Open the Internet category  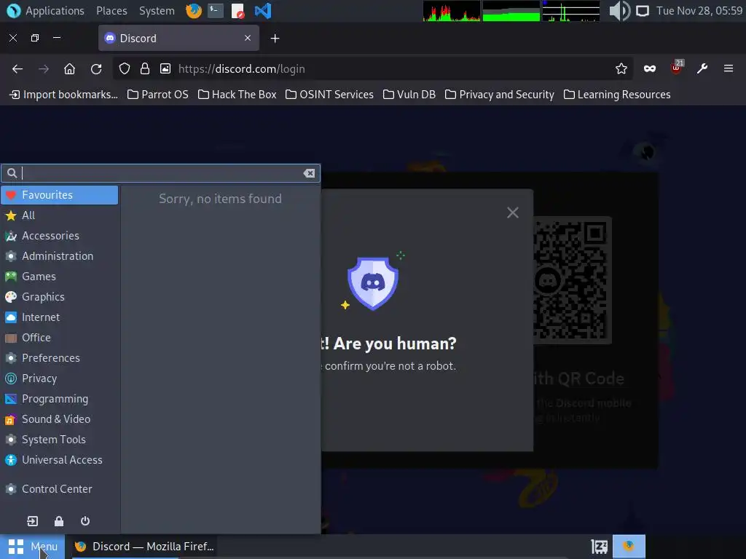coord(60,317)
